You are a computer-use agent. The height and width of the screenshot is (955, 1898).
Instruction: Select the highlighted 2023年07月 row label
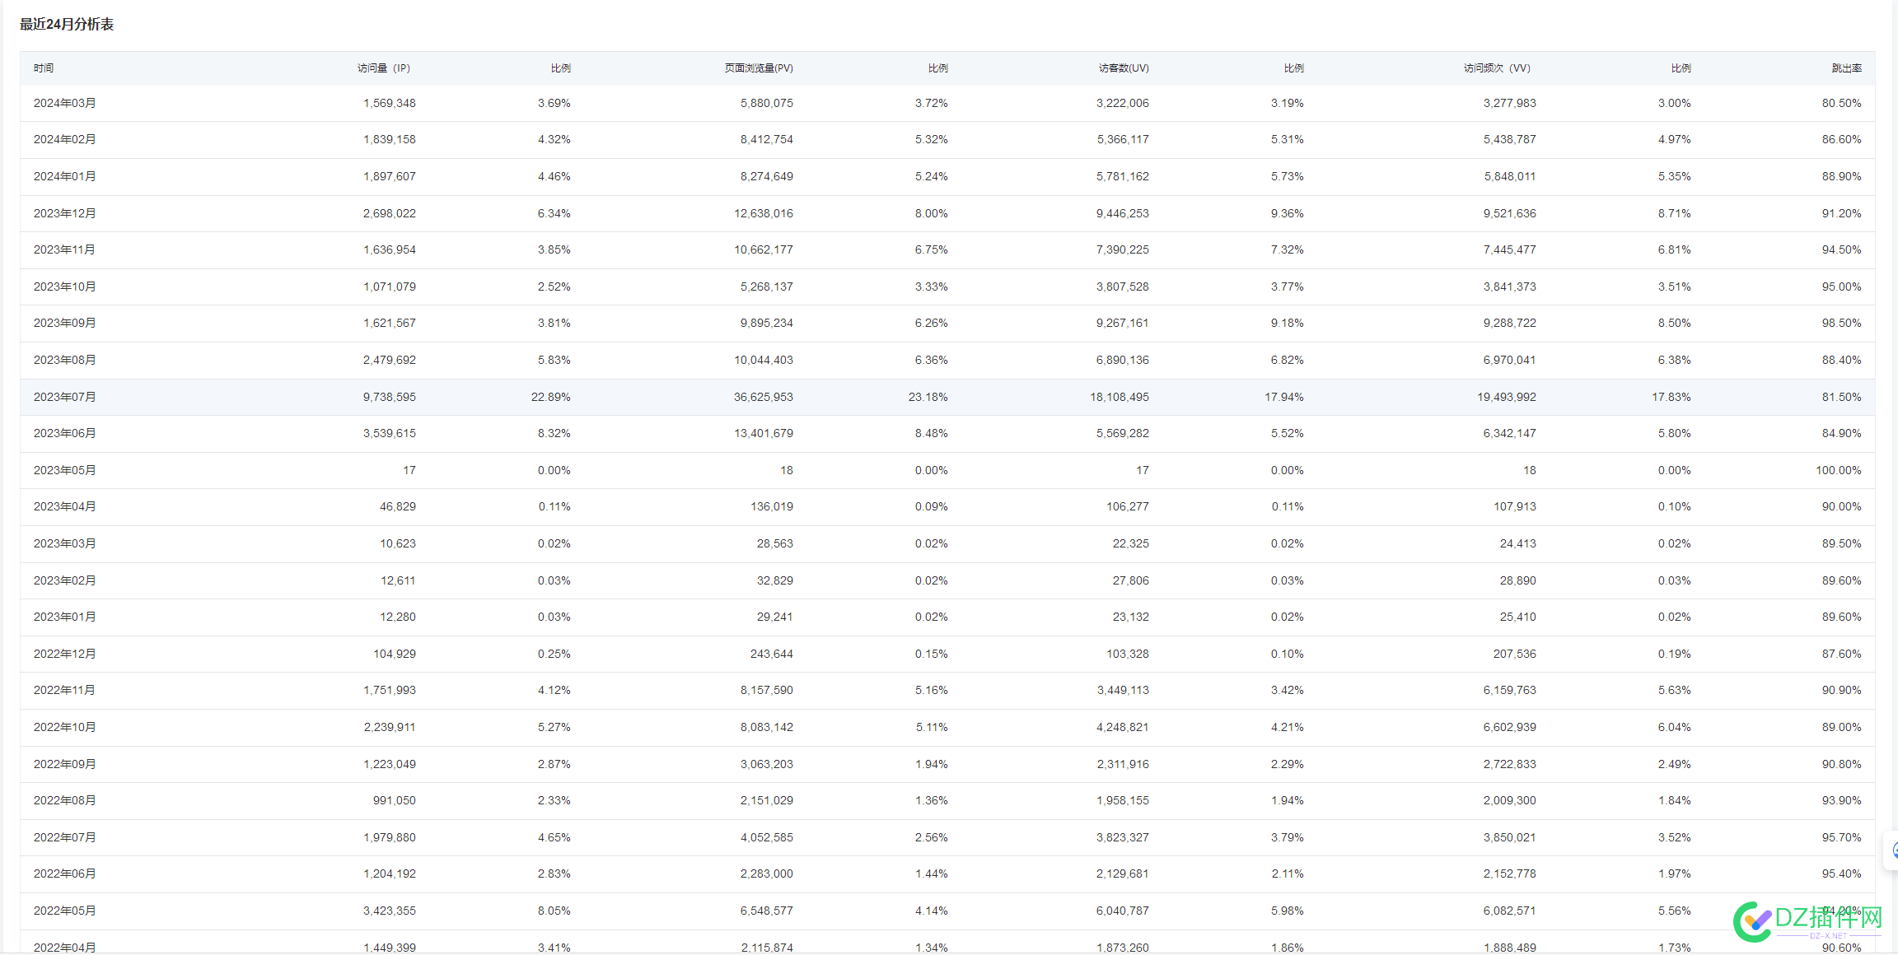64,397
